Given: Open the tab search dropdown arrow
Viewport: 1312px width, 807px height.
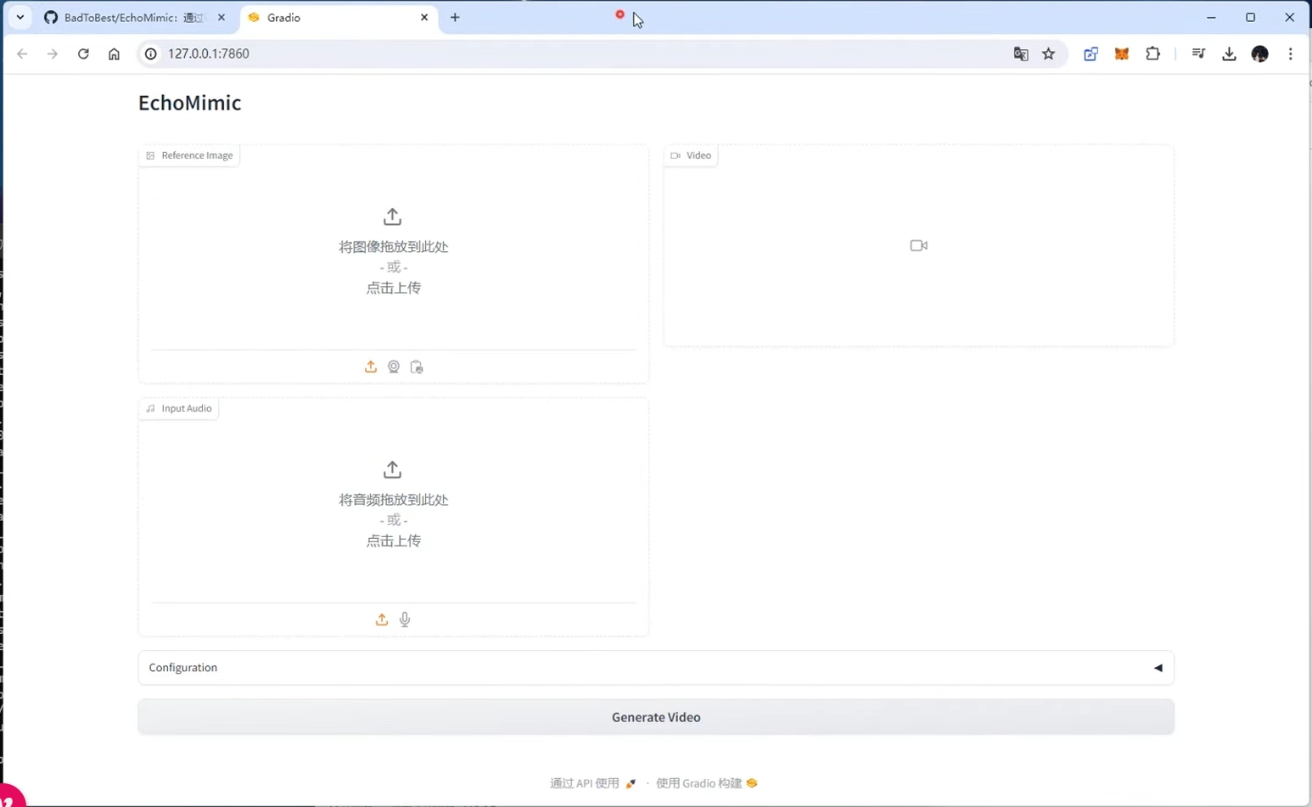Looking at the screenshot, I should tap(20, 17).
